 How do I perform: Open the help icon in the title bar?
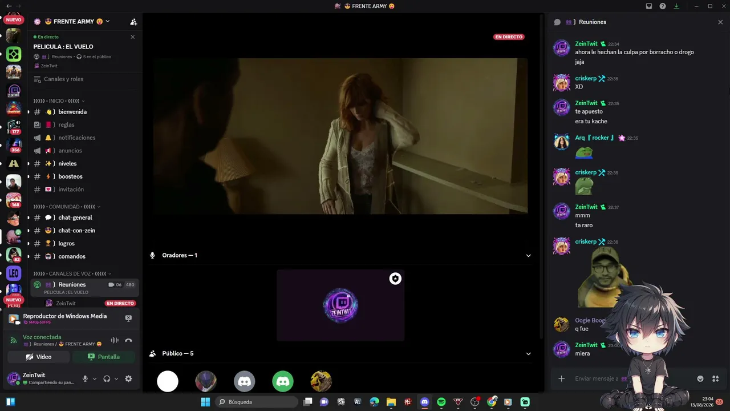click(663, 6)
